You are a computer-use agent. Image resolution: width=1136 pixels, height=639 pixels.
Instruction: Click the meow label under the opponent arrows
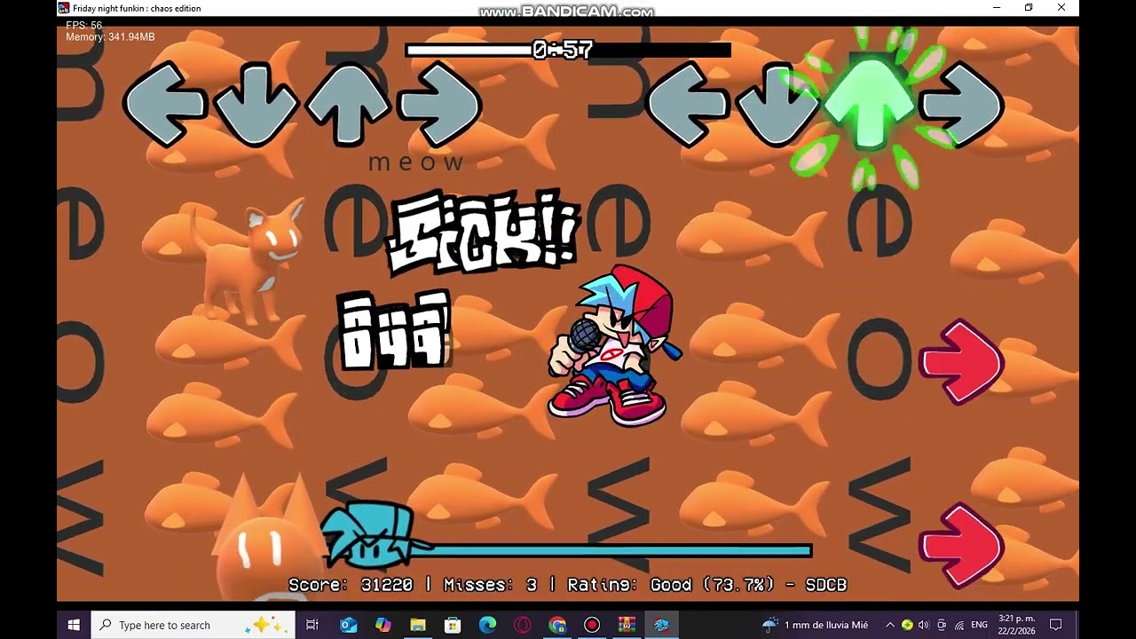(416, 162)
